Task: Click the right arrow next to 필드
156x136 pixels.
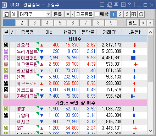Action: pyautogui.click(x=150, y=23)
